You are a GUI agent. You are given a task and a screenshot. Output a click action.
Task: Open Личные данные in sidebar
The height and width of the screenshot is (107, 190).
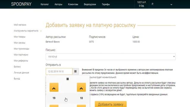(x=21, y=73)
